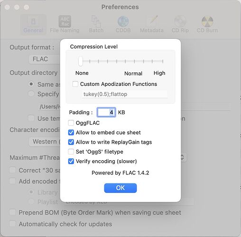Viewport: 241px width, 237px height.
Task: Disable Allow to write ReplayGain tags
Action: [x=71, y=142]
